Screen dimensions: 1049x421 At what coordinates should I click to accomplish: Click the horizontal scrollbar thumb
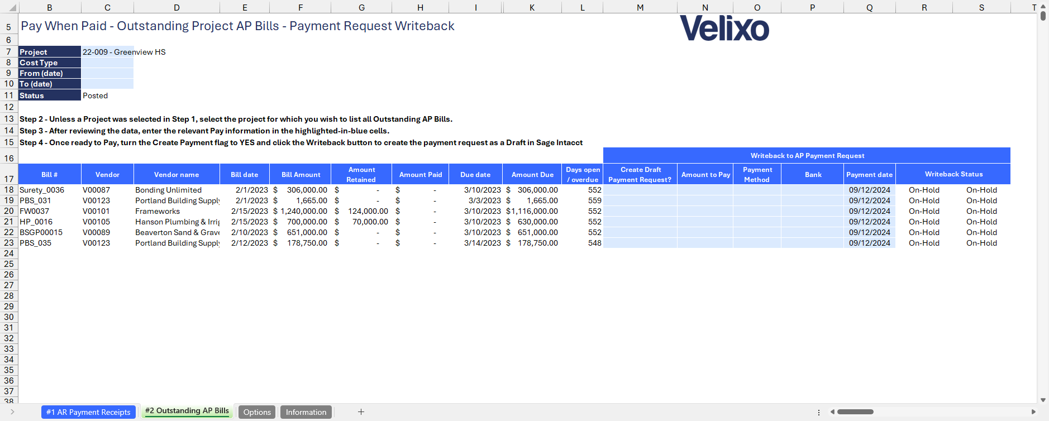point(855,412)
